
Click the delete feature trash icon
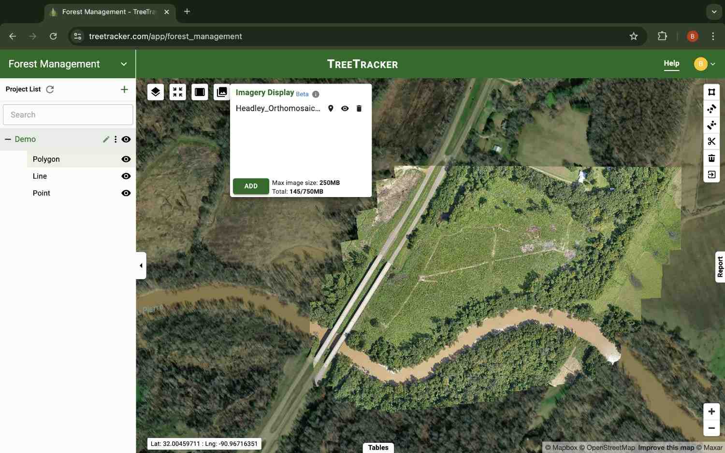(x=711, y=158)
